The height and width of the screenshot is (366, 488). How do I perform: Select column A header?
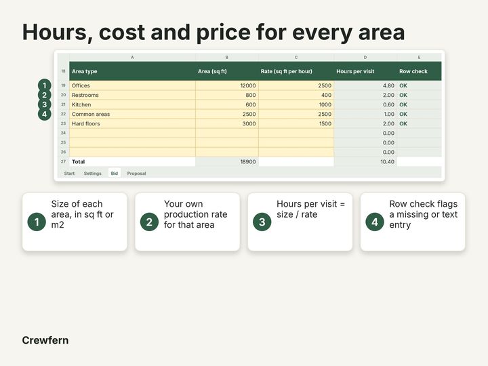coord(132,57)
